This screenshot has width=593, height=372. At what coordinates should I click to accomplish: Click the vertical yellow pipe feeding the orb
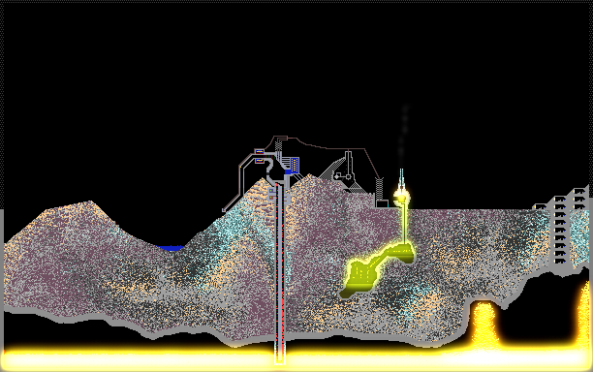[x=404, y=224]
